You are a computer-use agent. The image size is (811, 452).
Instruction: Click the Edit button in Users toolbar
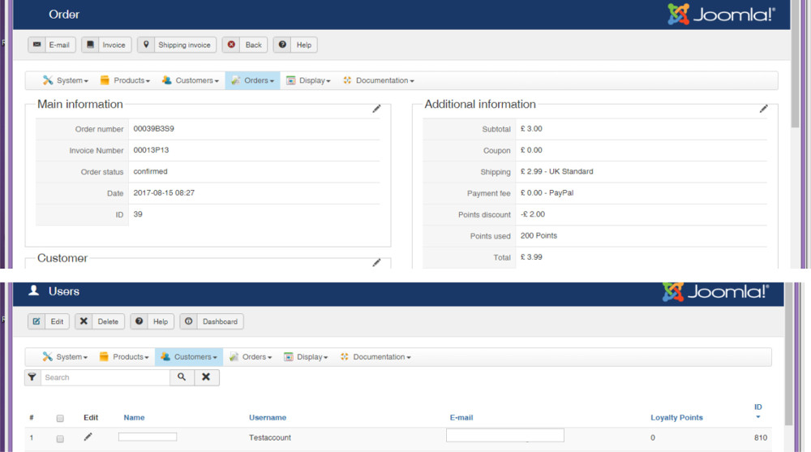point(49,321)
